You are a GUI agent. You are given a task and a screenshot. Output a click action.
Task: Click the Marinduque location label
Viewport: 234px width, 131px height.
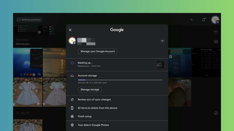pos(22,44)
